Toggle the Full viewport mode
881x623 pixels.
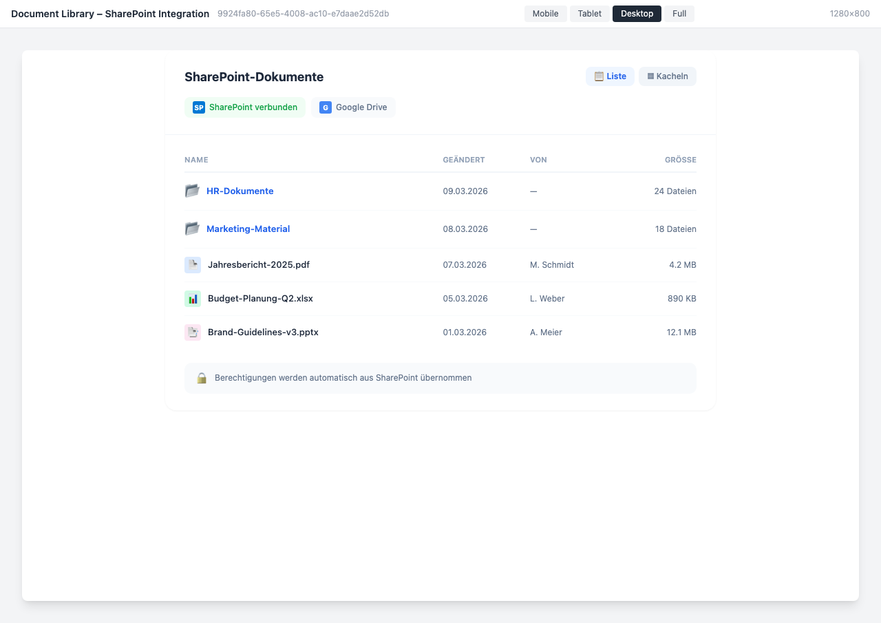coord(679,13)
